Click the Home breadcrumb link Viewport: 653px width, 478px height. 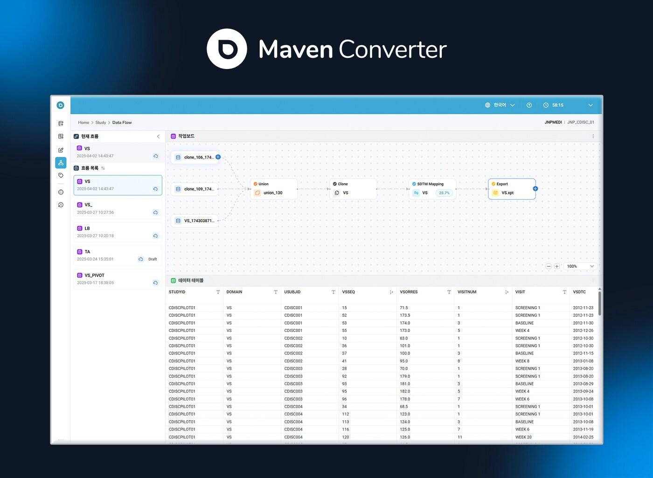pyautogui.click(x=83, y=123)
